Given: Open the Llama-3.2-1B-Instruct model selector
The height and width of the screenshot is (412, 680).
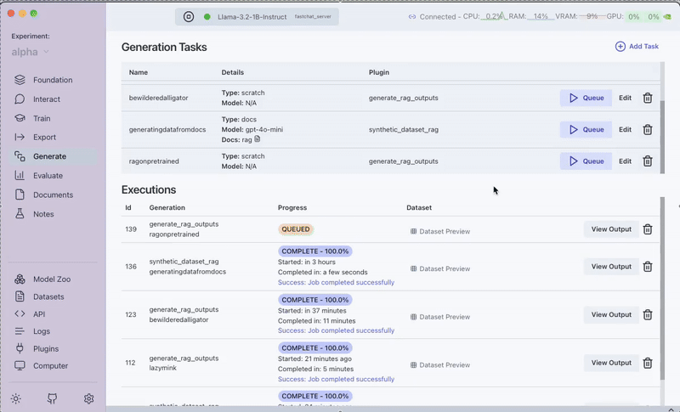Looking at the screenshot, I should click(257, 16).
